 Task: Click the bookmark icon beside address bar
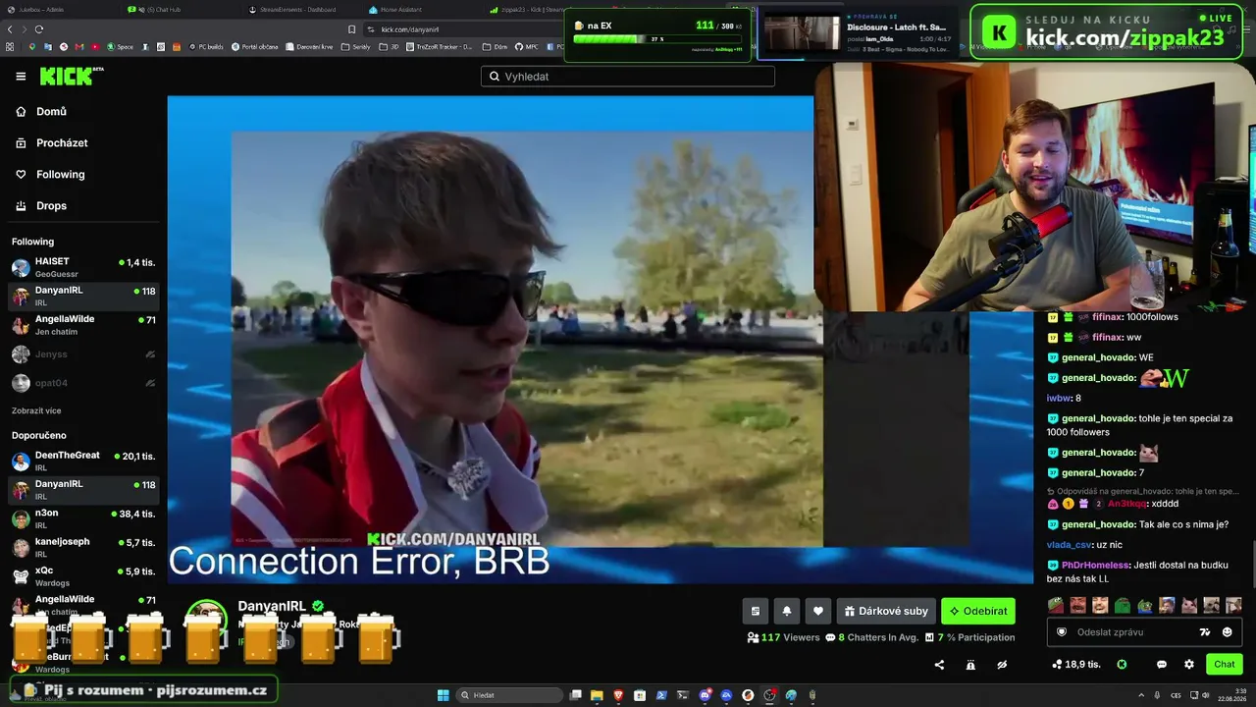[x=352, y=29]
